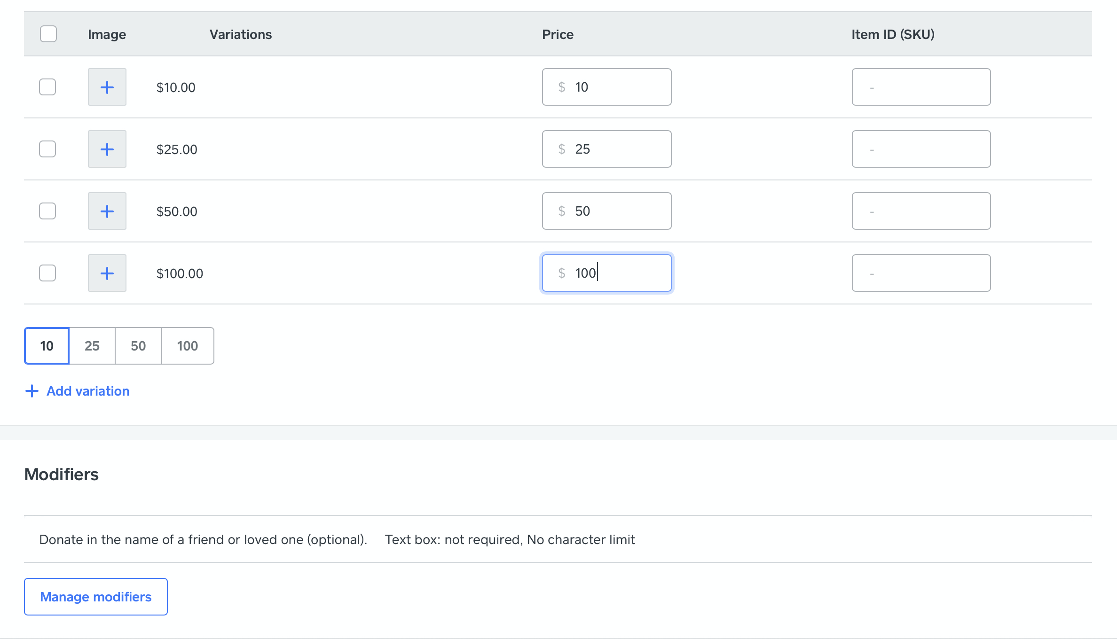Click the price field showing 10
This screenshot has height=639, width=1117.
point(606,87)
